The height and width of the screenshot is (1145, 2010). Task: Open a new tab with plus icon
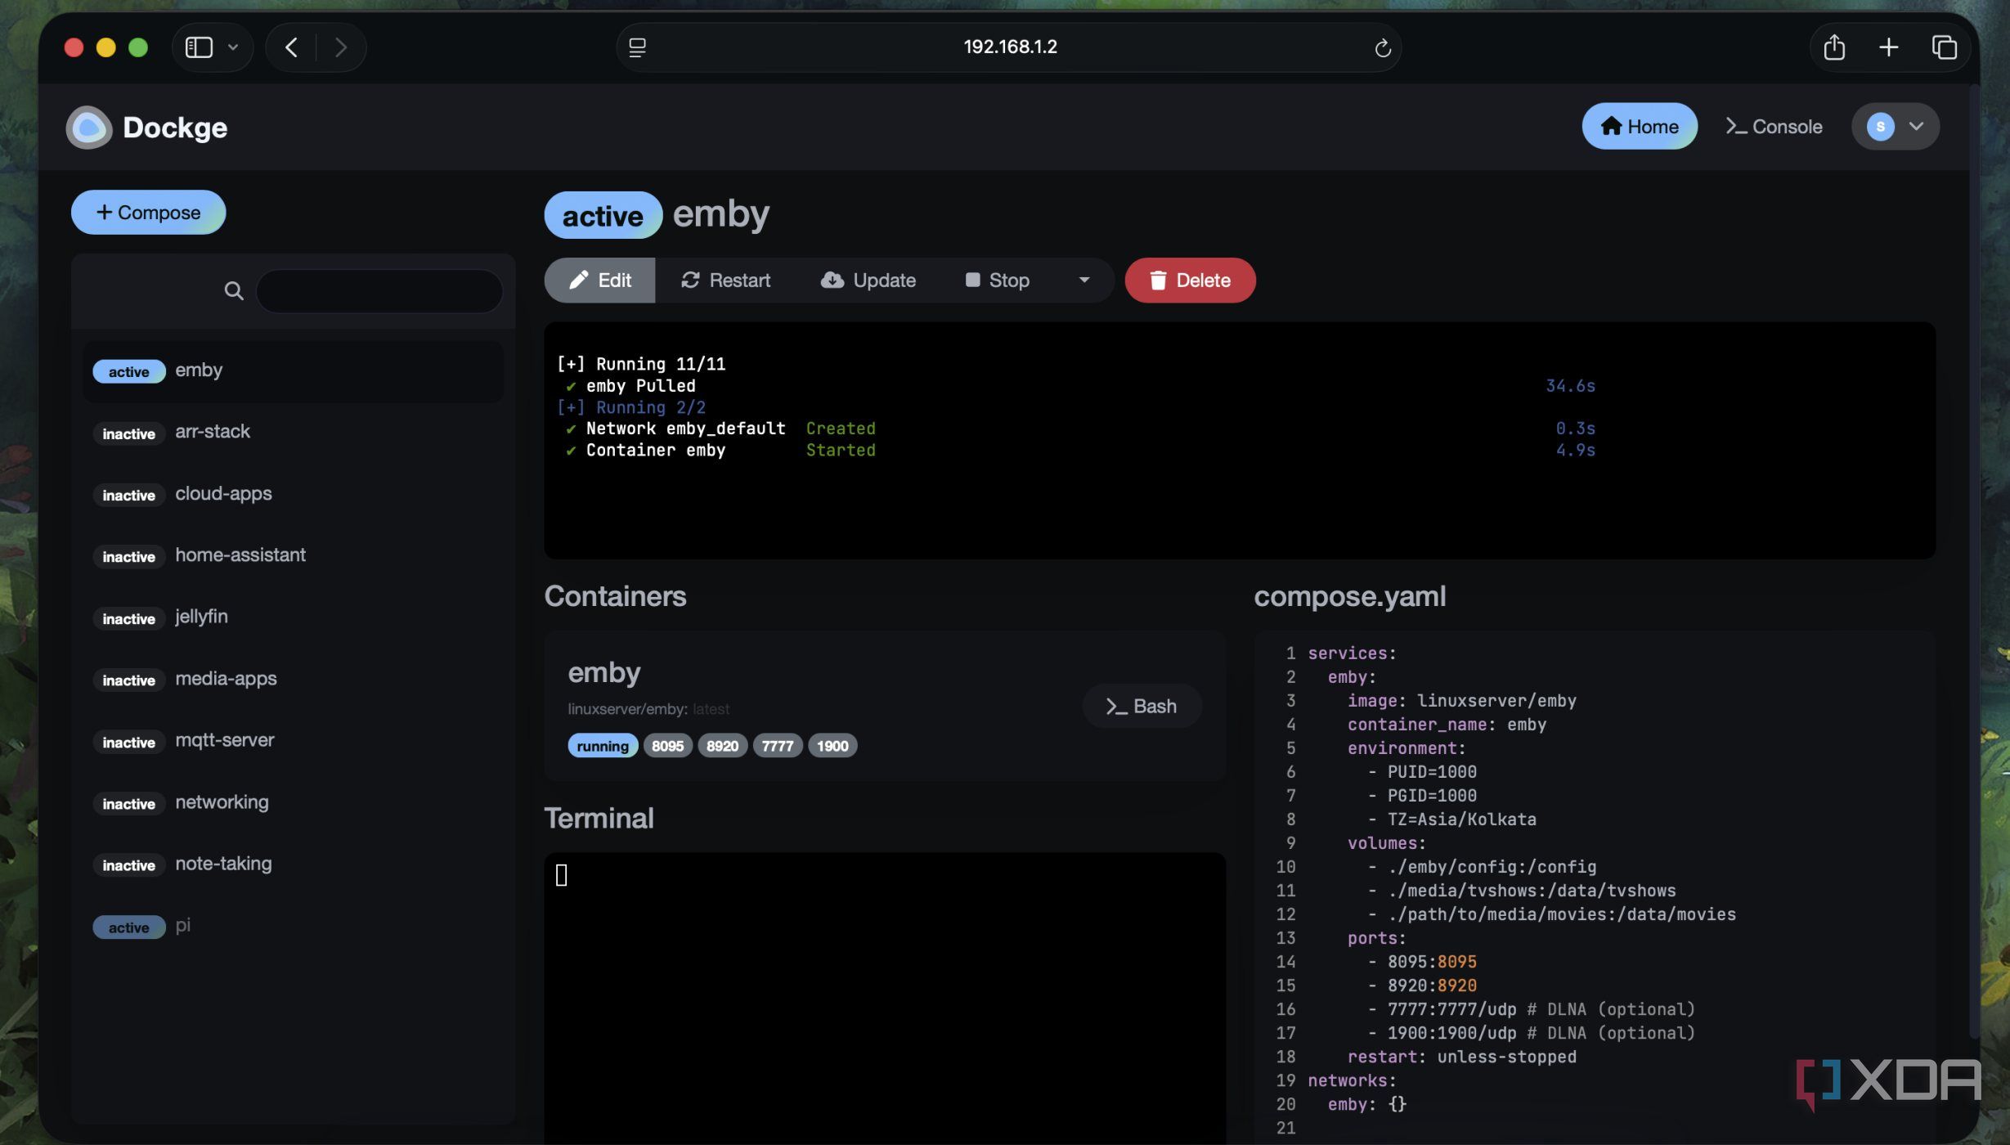[x=1888, y=47]
